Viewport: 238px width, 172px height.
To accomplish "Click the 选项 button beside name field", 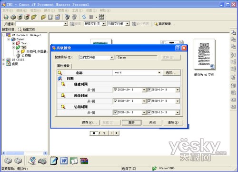I will coord(171,73).
